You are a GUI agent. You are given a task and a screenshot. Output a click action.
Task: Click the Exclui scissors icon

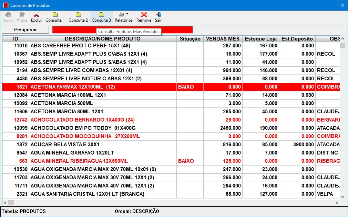pos(36,15)
